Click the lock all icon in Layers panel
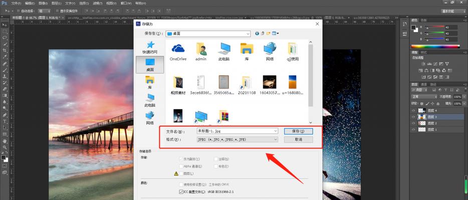Image resolution: width=468 pixels, height=200 pixels. [x=438, y=103]
